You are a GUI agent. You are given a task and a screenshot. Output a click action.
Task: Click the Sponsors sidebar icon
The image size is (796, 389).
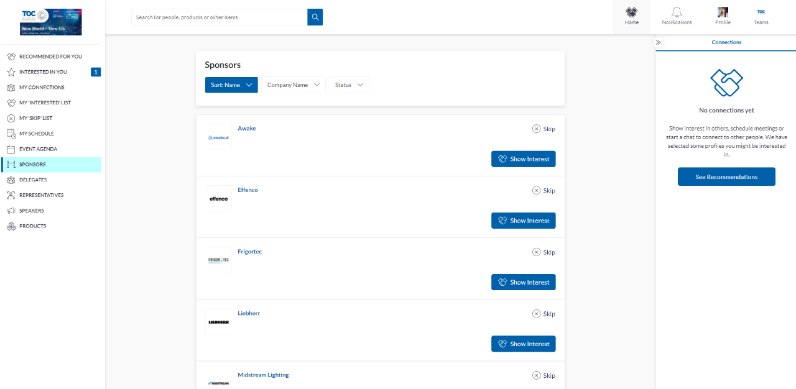tap(11, 165)
